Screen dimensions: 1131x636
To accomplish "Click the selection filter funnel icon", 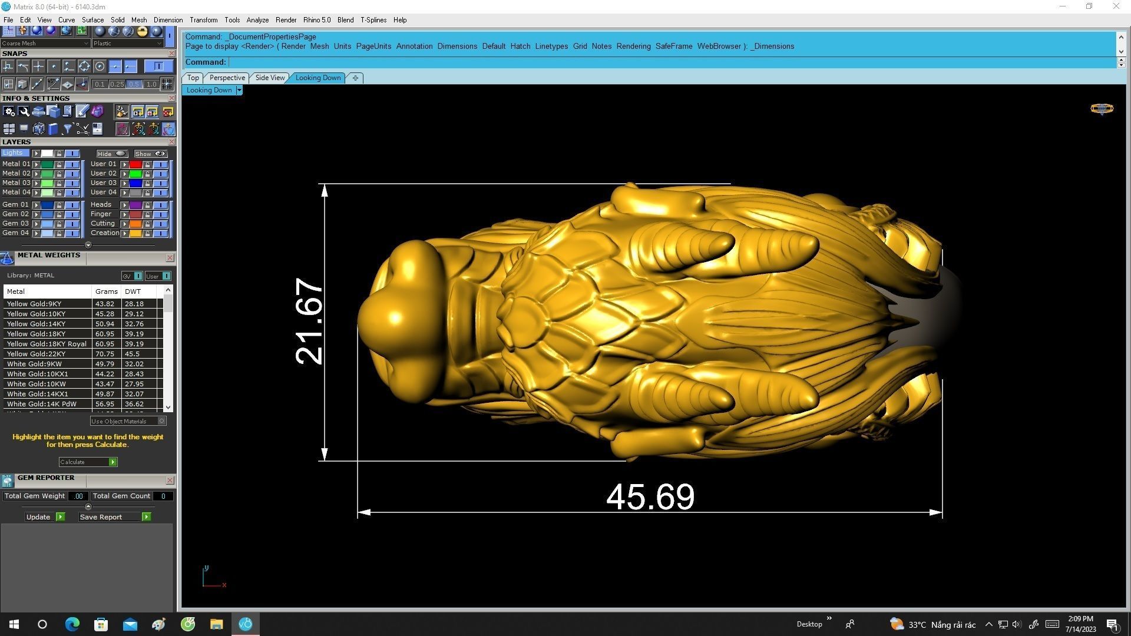I will click(67, 128).
